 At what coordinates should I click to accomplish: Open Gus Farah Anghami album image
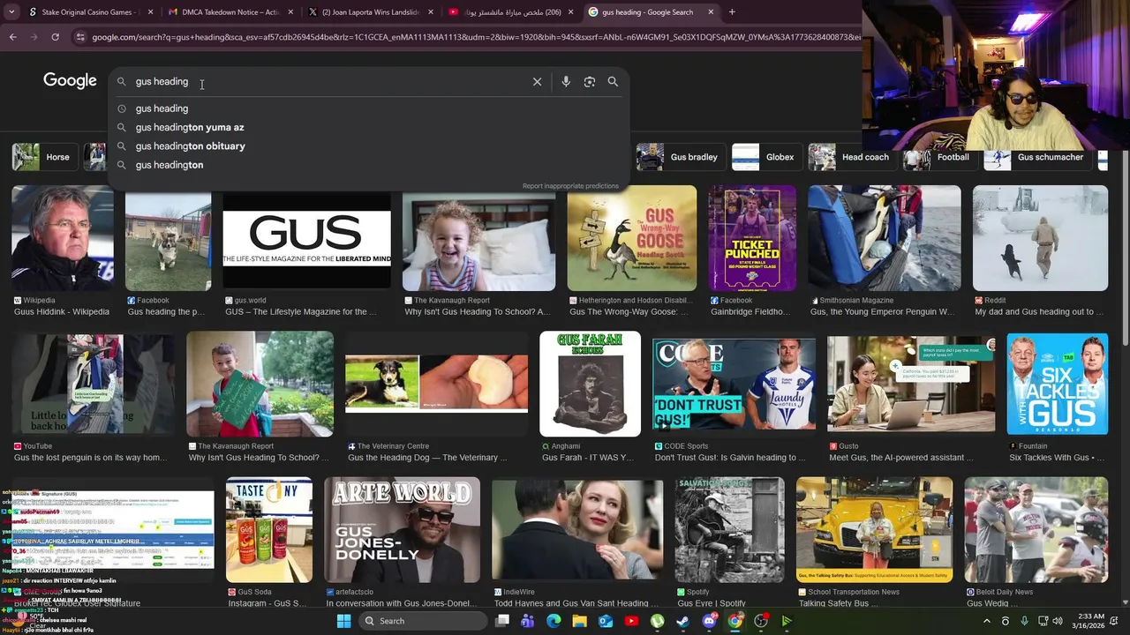click(x=590, y=384)
